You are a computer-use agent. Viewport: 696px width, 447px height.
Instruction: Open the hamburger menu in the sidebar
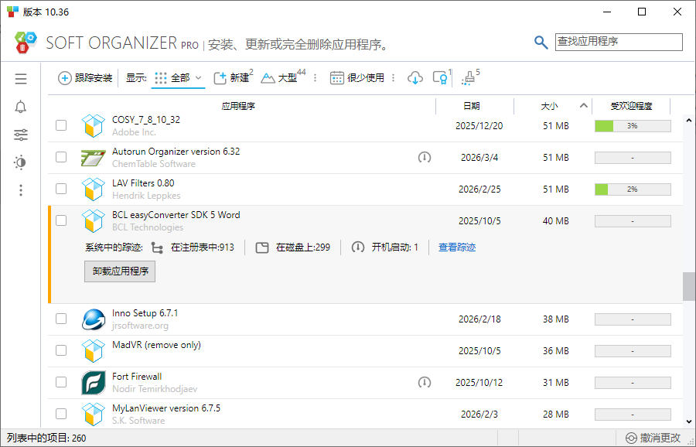[x=21, y=79]
